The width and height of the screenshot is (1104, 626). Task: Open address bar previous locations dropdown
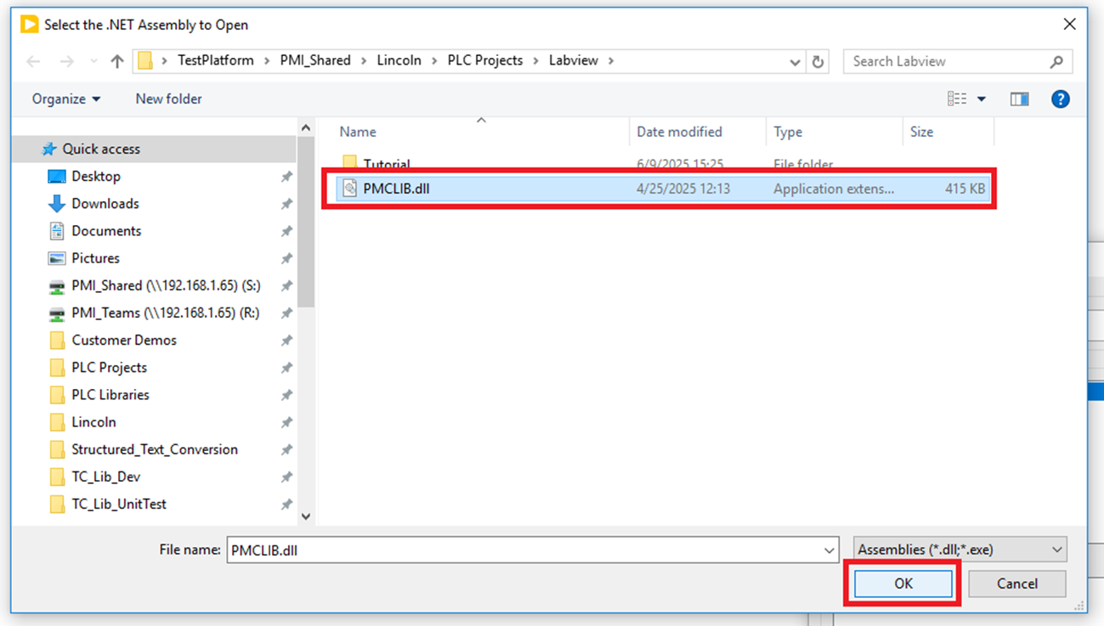(x=795, y=61)
